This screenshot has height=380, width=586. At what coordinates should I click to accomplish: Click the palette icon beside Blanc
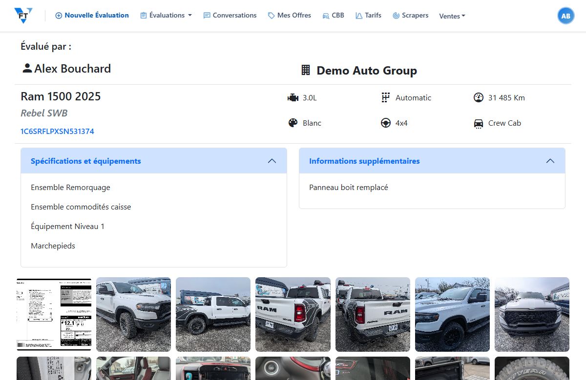coord(293,123)
